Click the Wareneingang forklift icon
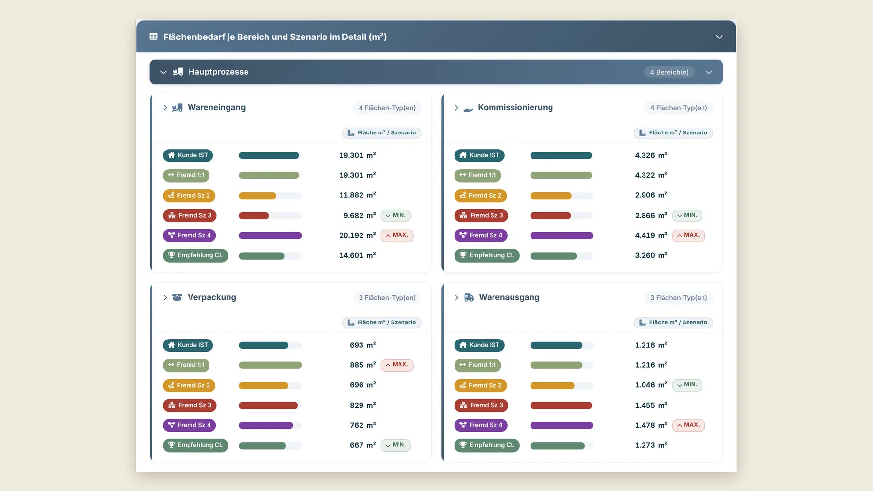Viewport: 873px width, 491px height. [x=177, y=107]
